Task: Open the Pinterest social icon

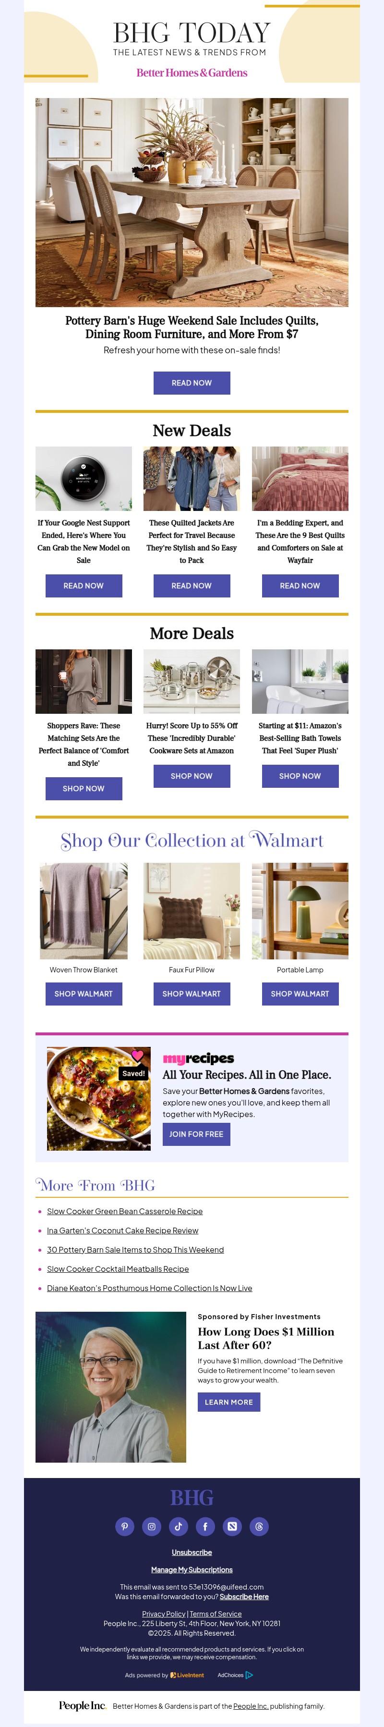Action: click(x=124, y=1527)
